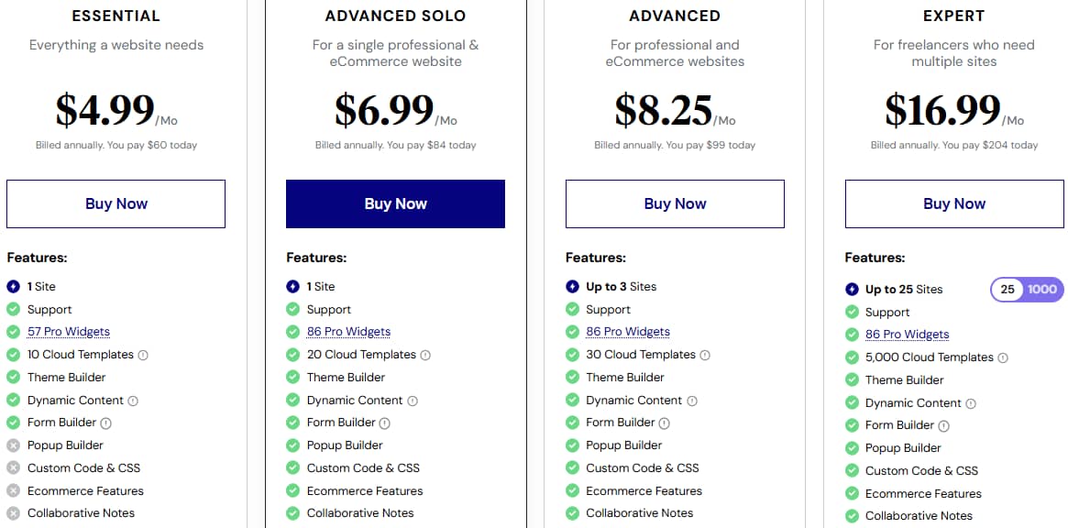Click info icon next to Advanced Form Builder
The height and width of the screenshot is (528, 1068).
(665, 423)
